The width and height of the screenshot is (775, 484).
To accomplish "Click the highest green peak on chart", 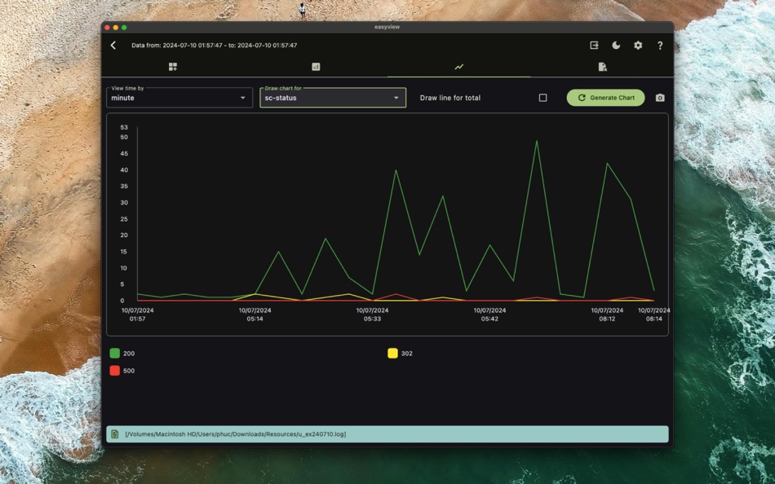I will tap(537, 141).
